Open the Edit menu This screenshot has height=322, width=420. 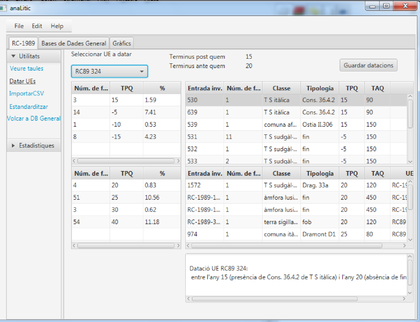point(37,26)
